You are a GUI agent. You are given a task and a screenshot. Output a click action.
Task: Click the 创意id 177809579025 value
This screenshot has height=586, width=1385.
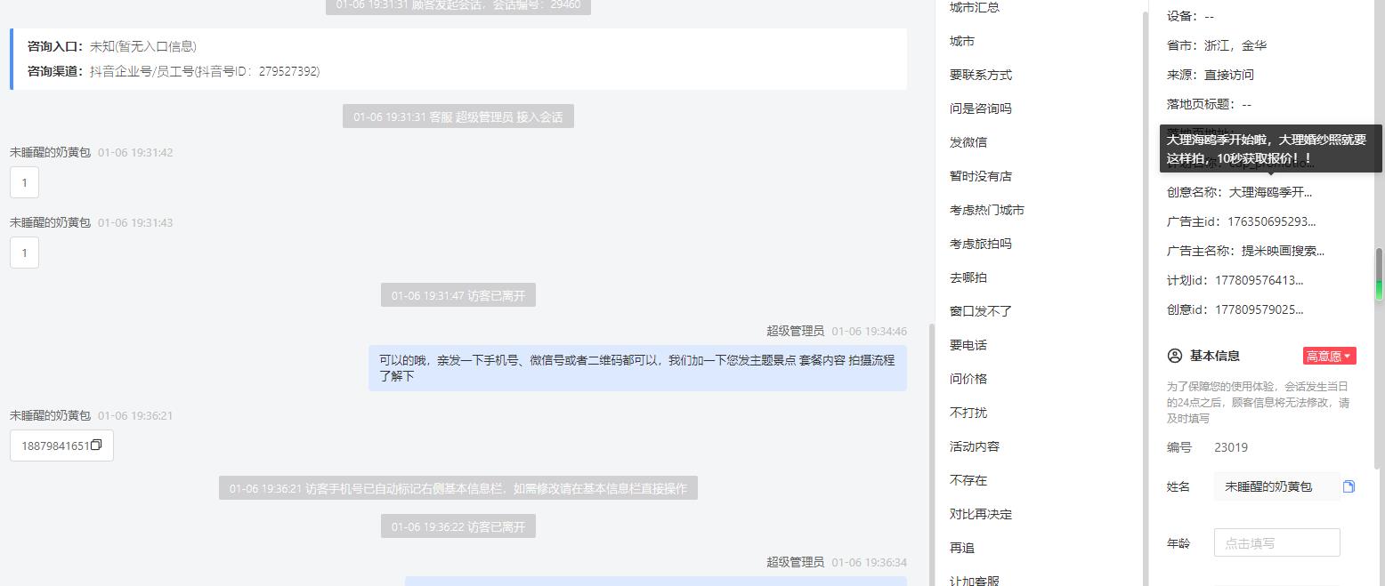[x=1259, y=309]
